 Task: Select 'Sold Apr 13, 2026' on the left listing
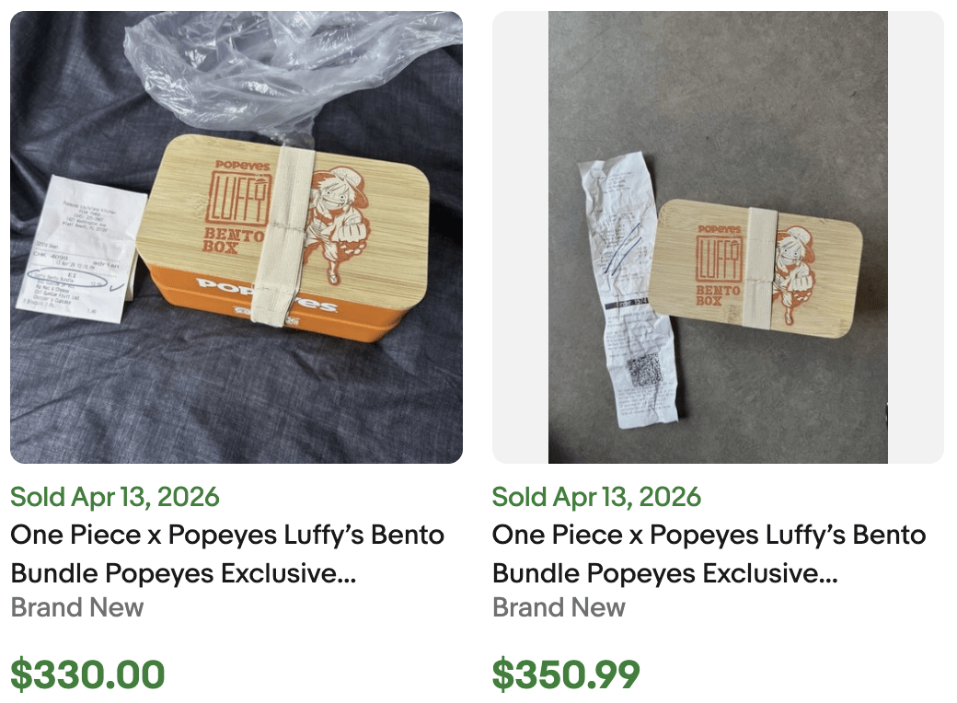tap(115, 497)
